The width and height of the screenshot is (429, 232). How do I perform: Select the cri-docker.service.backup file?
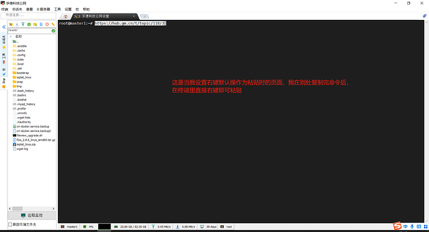pyautogui.click(x=31, y=126)
